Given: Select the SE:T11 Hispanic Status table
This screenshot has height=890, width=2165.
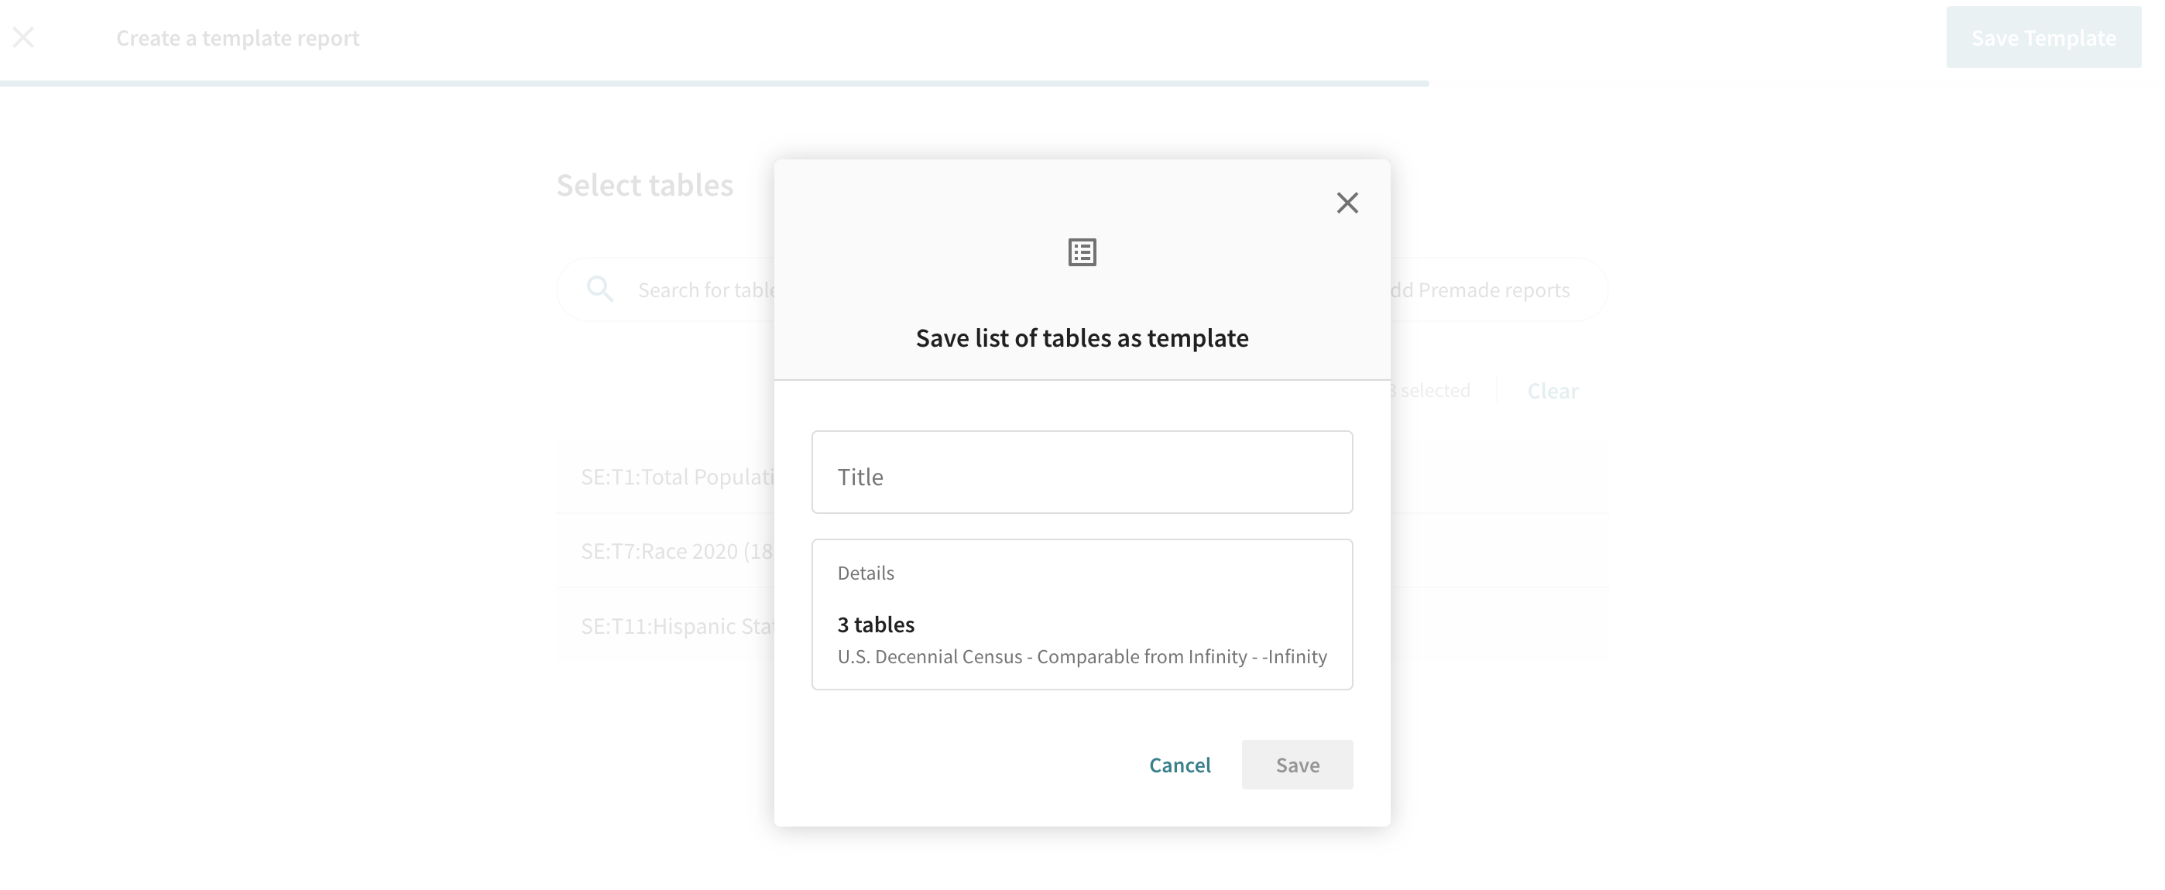Looking at the screenshot, I should 678,626.
